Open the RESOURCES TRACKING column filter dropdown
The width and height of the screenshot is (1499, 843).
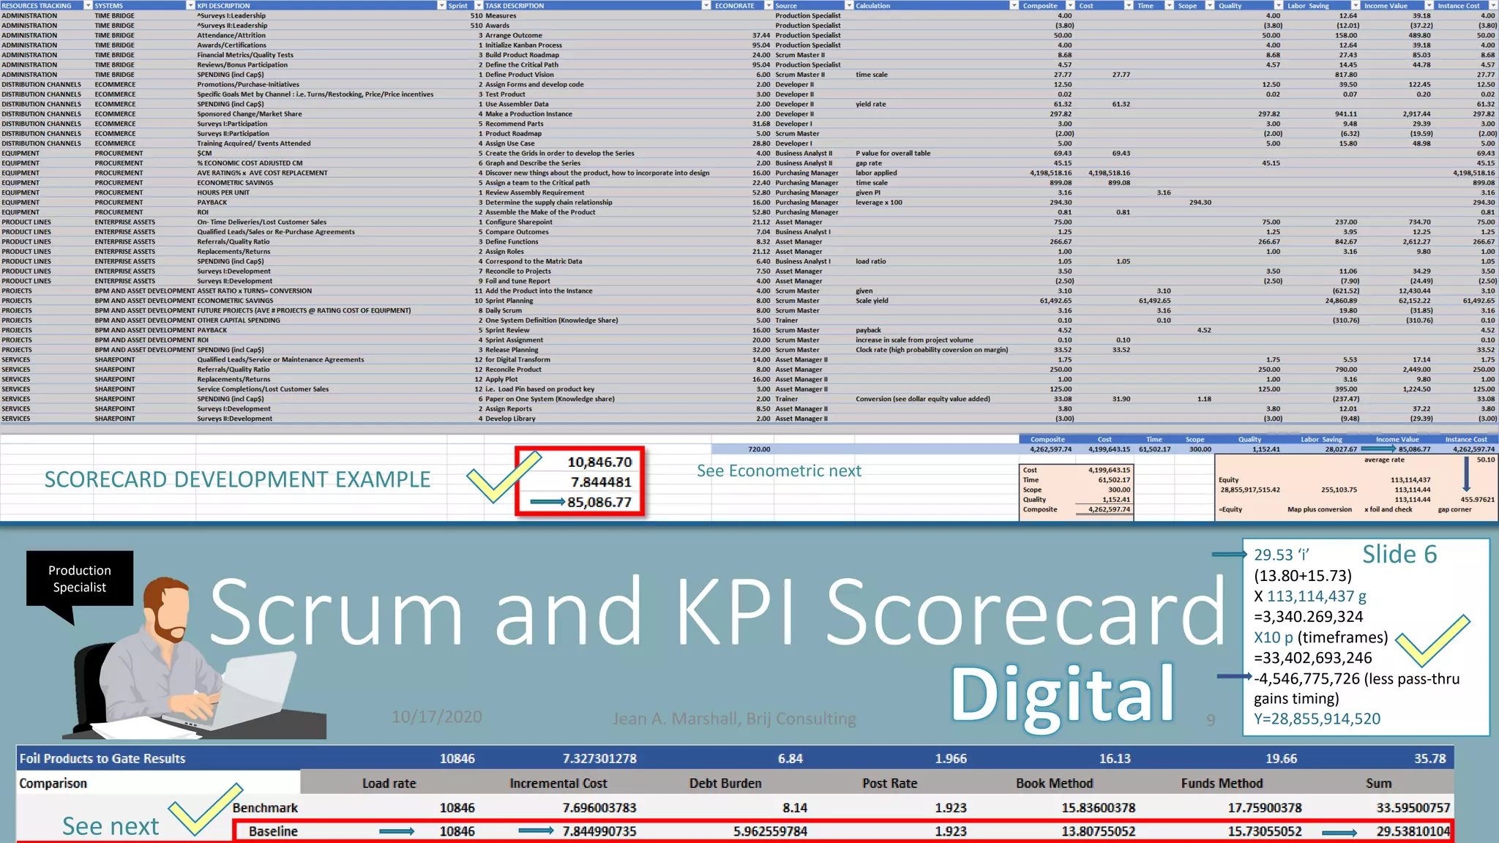pyautogui.click(x=88, y=5)
